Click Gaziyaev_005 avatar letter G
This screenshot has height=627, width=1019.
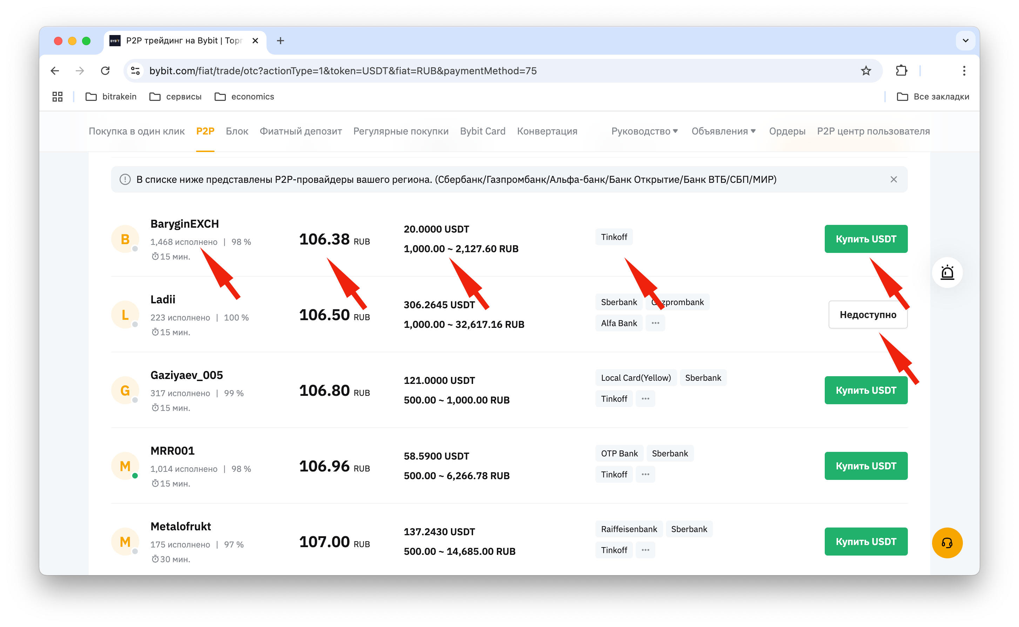coord(125,391)
